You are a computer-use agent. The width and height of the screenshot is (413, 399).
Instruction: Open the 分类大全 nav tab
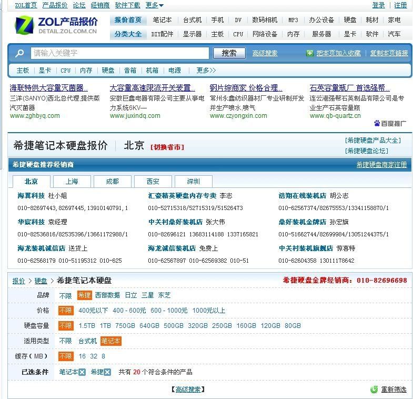click(x=128, y=34)
